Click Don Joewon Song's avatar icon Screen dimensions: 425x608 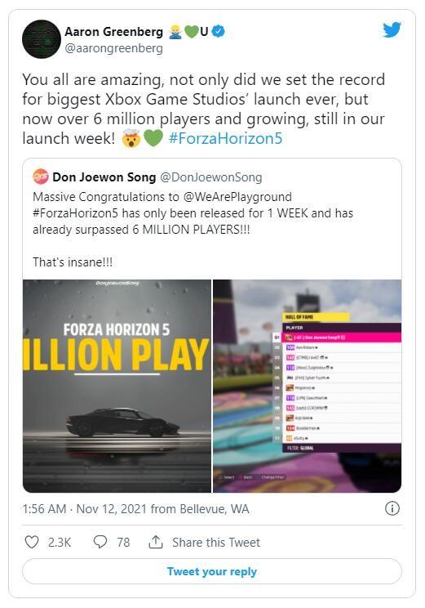click(x=41, y=177)
